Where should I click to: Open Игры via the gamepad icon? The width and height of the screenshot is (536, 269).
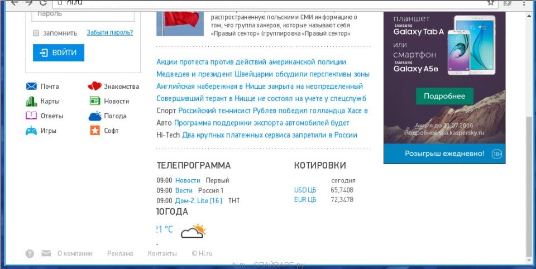pyautogui.click(x=31, y=131)
